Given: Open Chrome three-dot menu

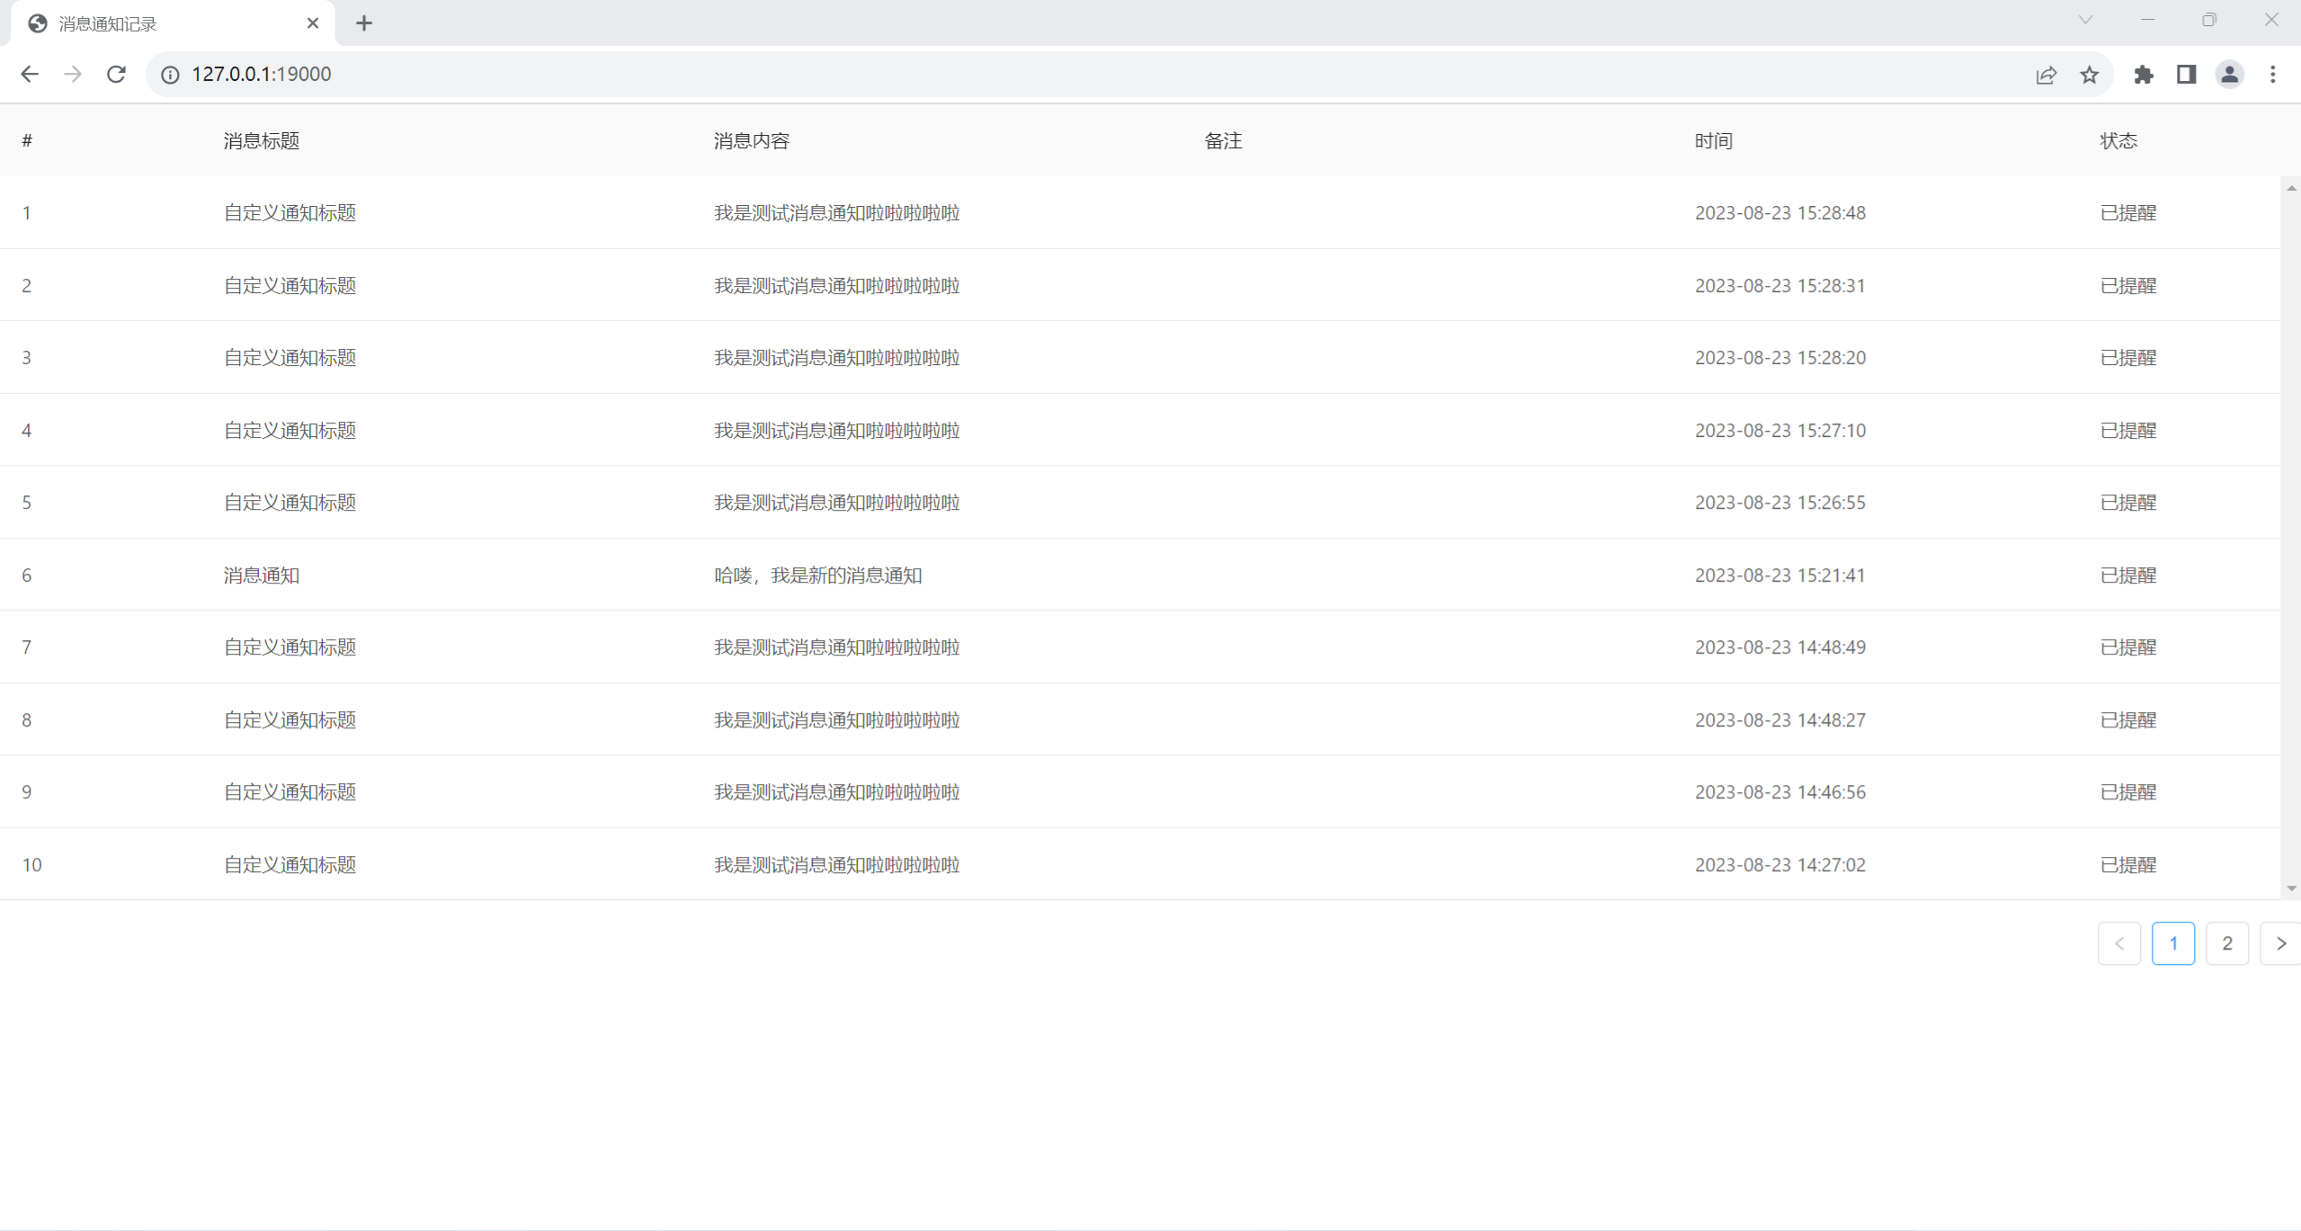Looking at the screenshot, I should click(x=2272, y=75).
